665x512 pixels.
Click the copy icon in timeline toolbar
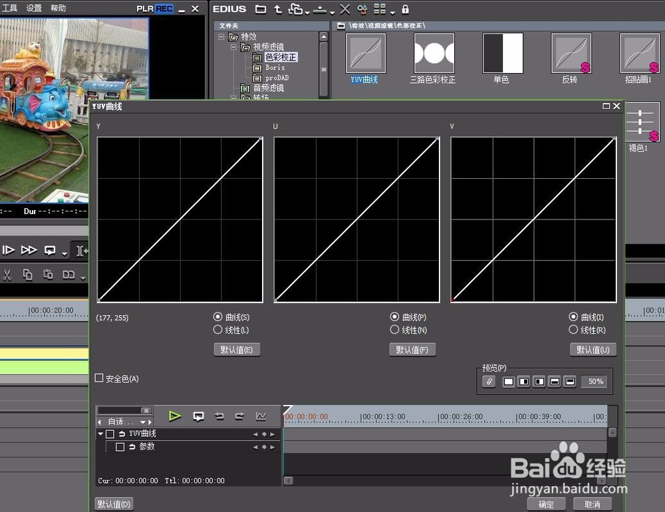click(27, 275)
